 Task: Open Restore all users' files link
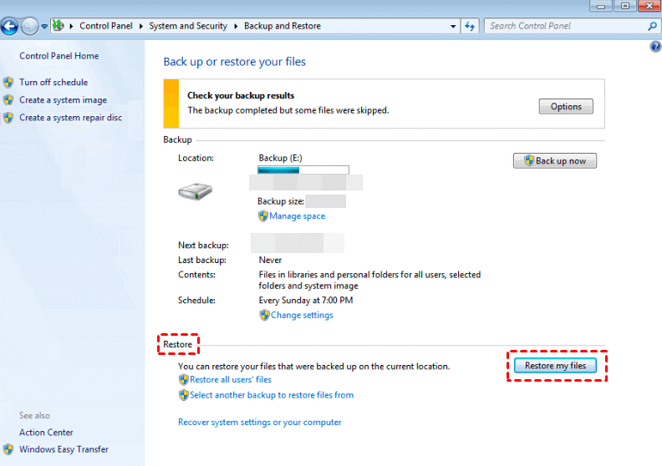(231, 379)
